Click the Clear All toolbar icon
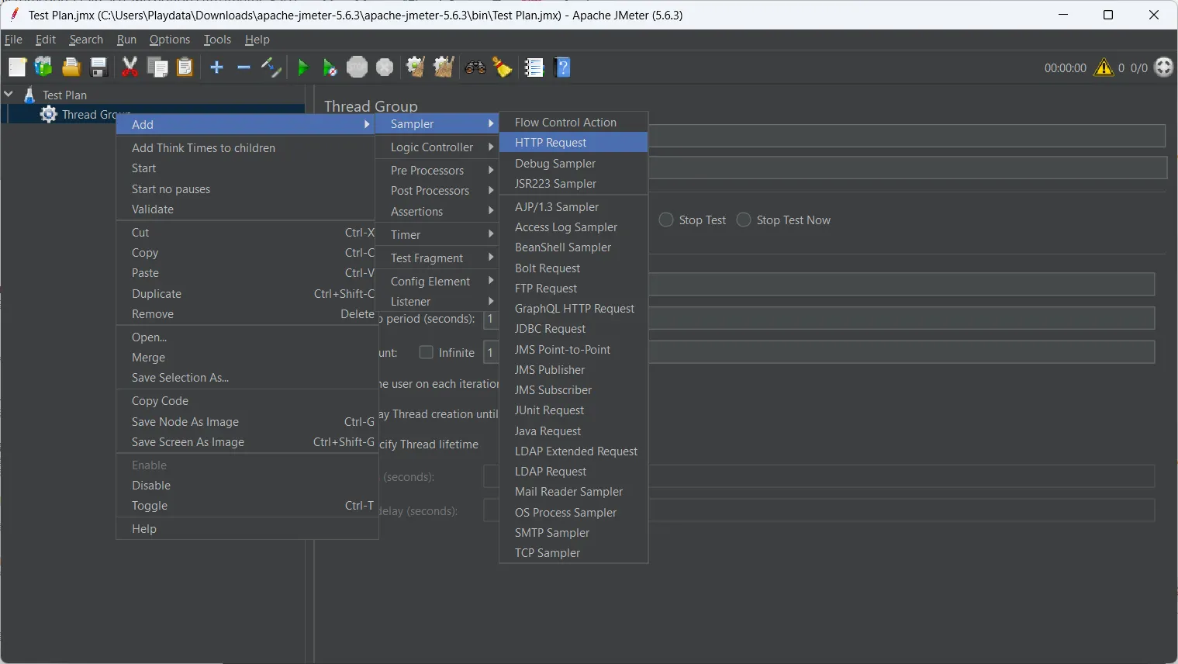This screenshot has height=664, width=1178. tap(444, 67)
